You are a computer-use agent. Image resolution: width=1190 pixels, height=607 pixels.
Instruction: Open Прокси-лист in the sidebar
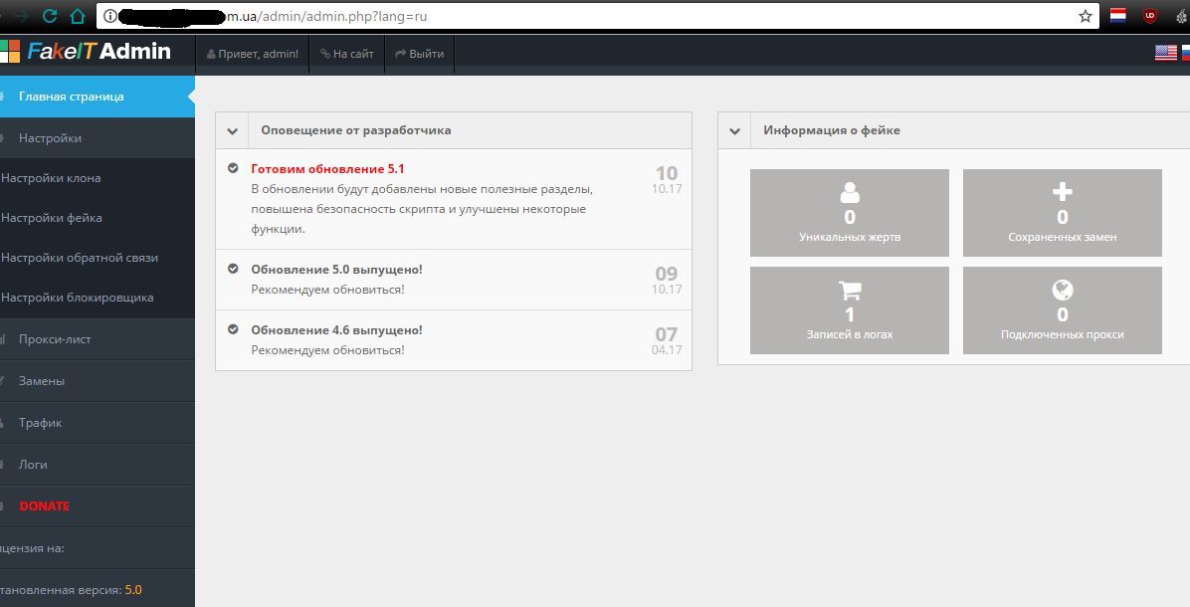(x=98, y=339)
